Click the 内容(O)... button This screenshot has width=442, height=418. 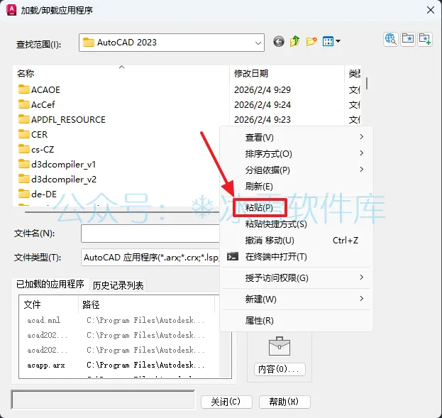(280, 369)
